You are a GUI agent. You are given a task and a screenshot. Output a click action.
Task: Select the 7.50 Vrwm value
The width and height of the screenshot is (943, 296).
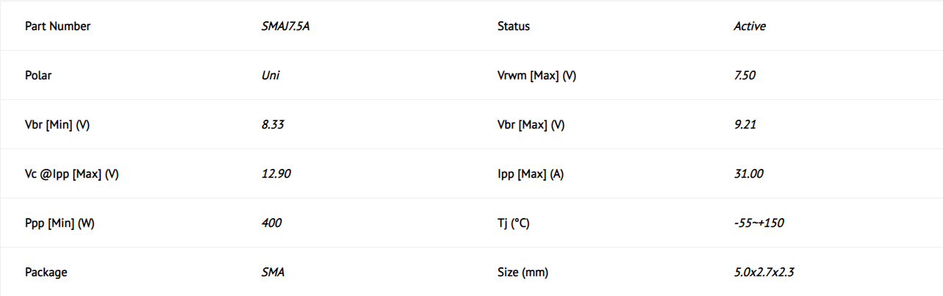click(x=745, y=75)
